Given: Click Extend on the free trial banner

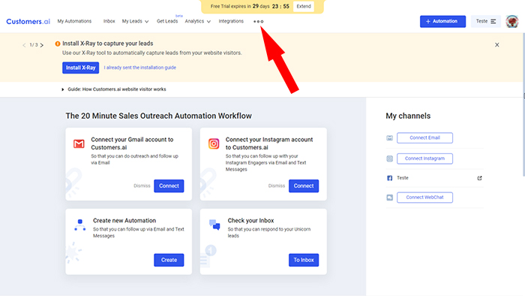Looking at the screenshot, I should pos(304,6).
